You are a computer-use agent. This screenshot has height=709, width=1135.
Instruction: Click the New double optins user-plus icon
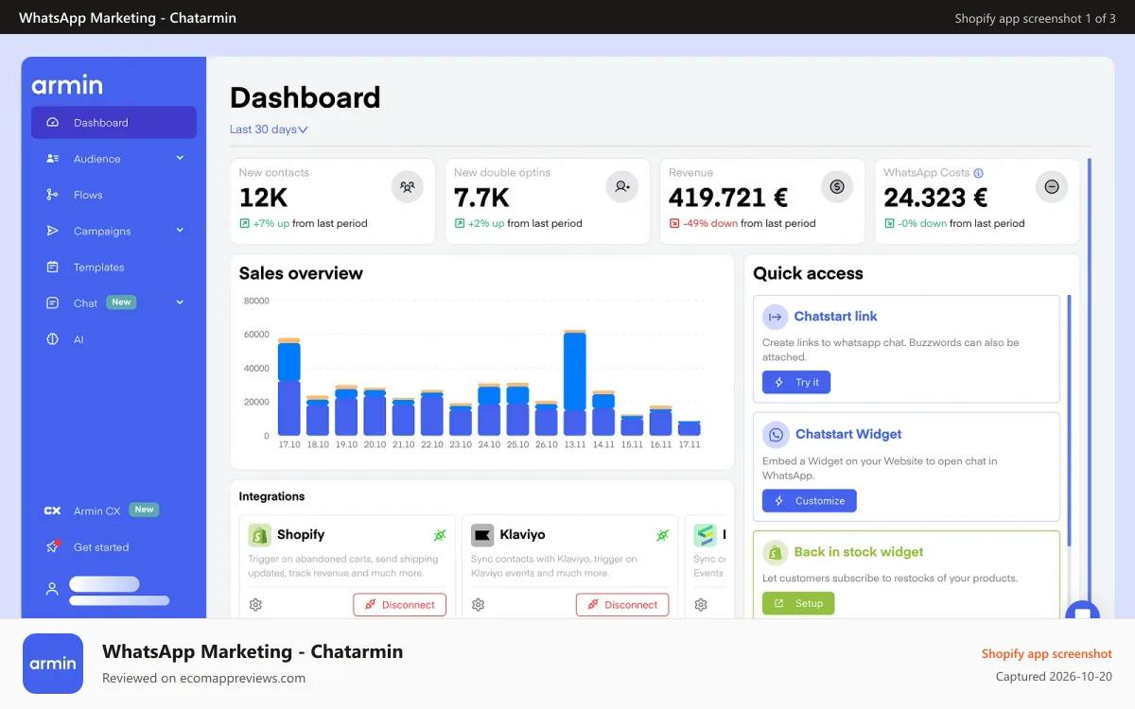pos(621,187)
